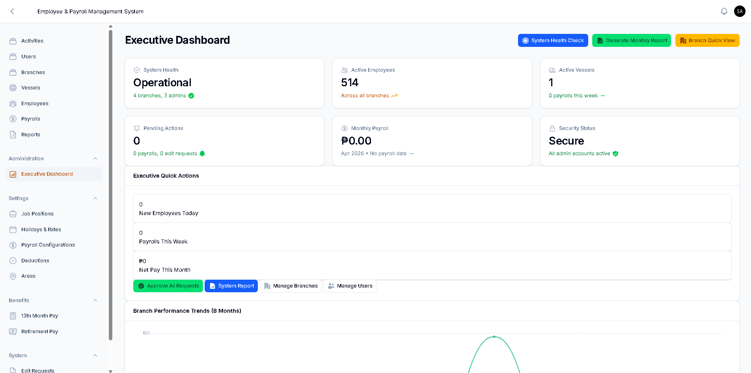Collapse the Administration section
Image resolution: width=751 pixels, height=373 pixels.
(x=95, y=159)
